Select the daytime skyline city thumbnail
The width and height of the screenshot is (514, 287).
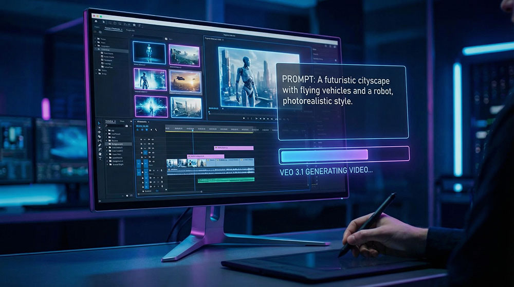pos(187,107)
